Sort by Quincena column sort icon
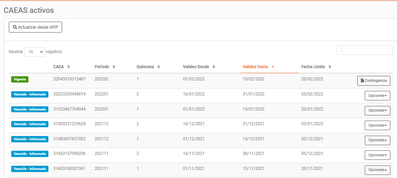This screenshot has height=178, width=397. pos(159,67)
